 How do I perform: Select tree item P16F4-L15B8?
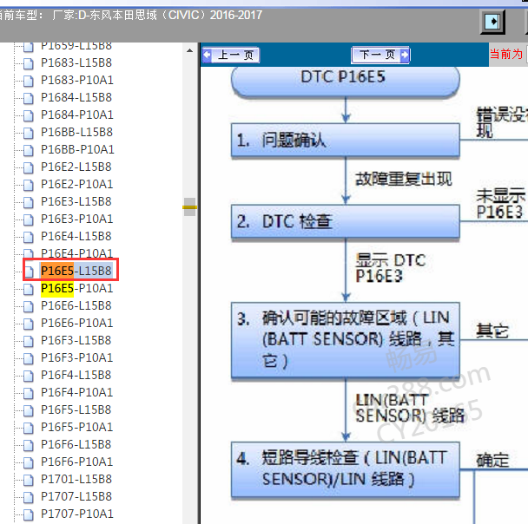76,376
